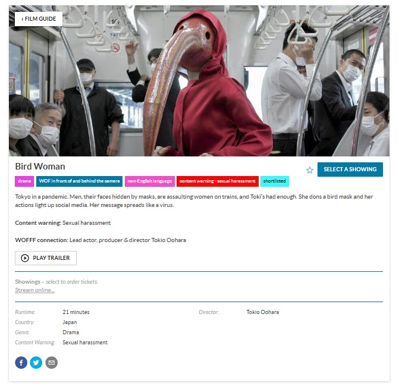Screen dimensions: 399x386
Task: Click the back chevron in Film Guide button
Action: coord(23,19)
